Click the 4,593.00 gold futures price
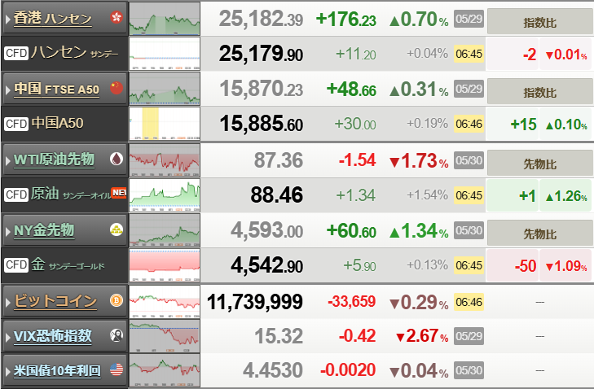The image size is (594, 389). pyautogui.click(x=266, y=230)
